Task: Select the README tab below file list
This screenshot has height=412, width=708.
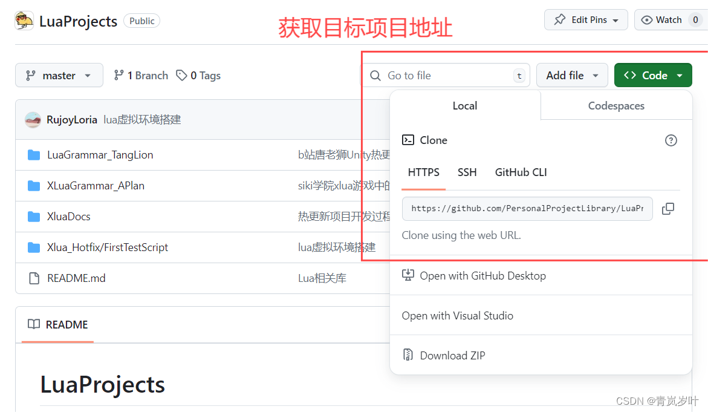Action: pos(58,325)
